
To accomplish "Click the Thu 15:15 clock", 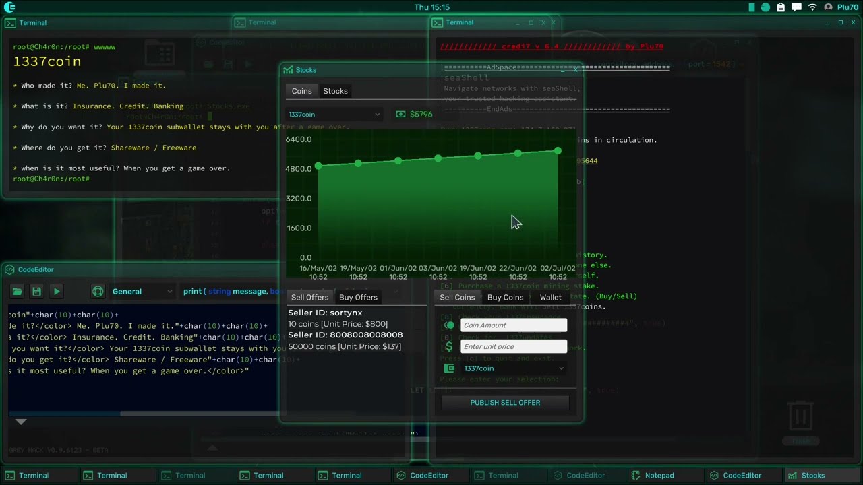I will pyautogui.click(x=432, y=7).
